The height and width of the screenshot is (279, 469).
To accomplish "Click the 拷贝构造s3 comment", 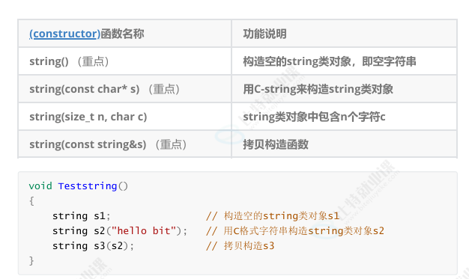I will point(240,245).
